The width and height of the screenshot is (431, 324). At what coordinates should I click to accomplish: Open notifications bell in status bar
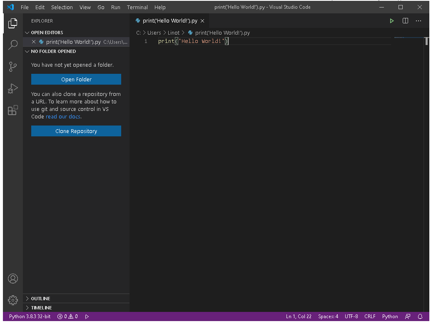point(420,316)
